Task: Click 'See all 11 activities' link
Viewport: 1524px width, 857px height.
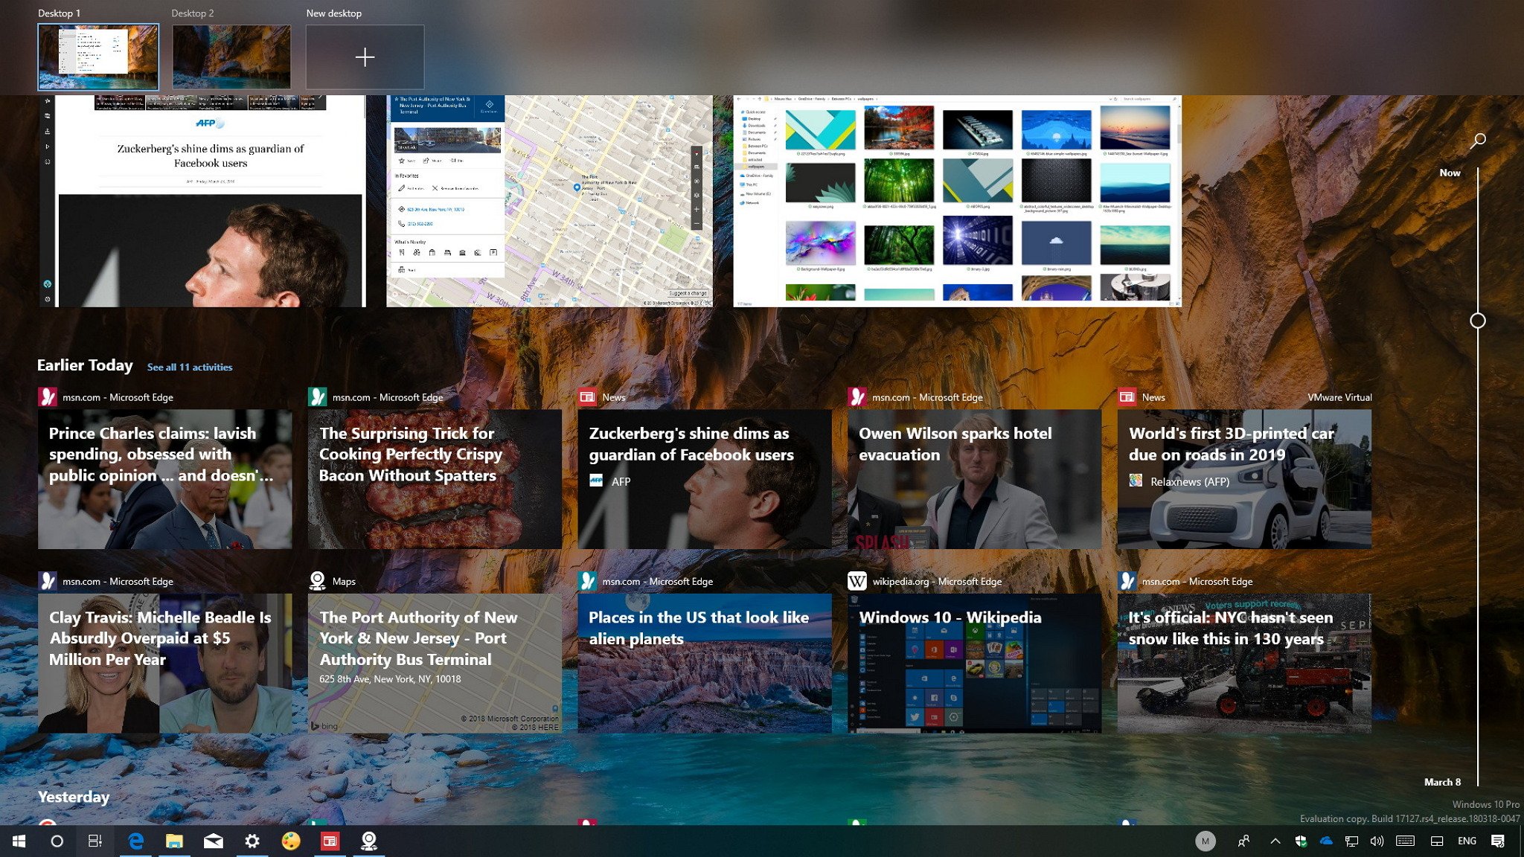Action: click(x=188, y=366)
